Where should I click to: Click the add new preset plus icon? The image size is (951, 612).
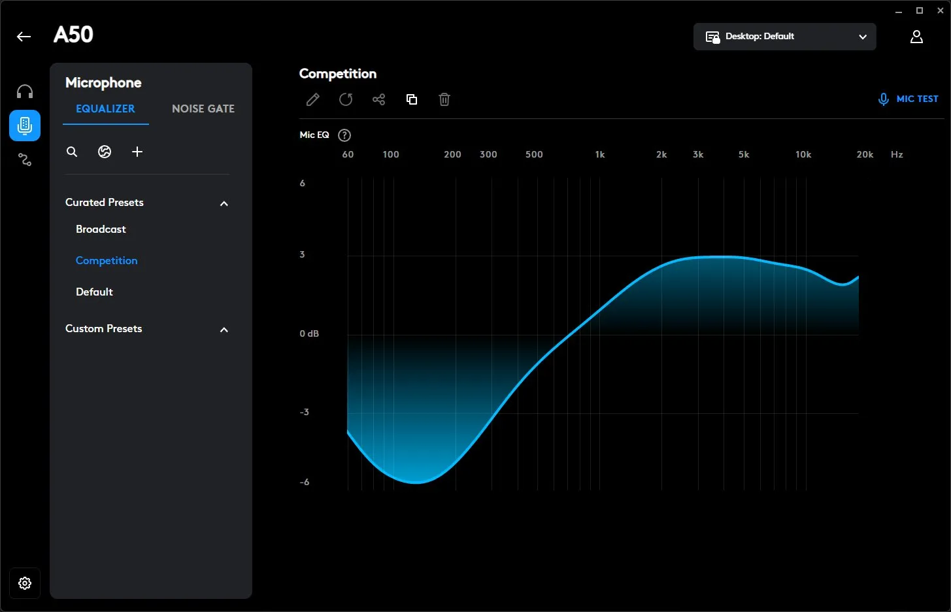[137, 152]
